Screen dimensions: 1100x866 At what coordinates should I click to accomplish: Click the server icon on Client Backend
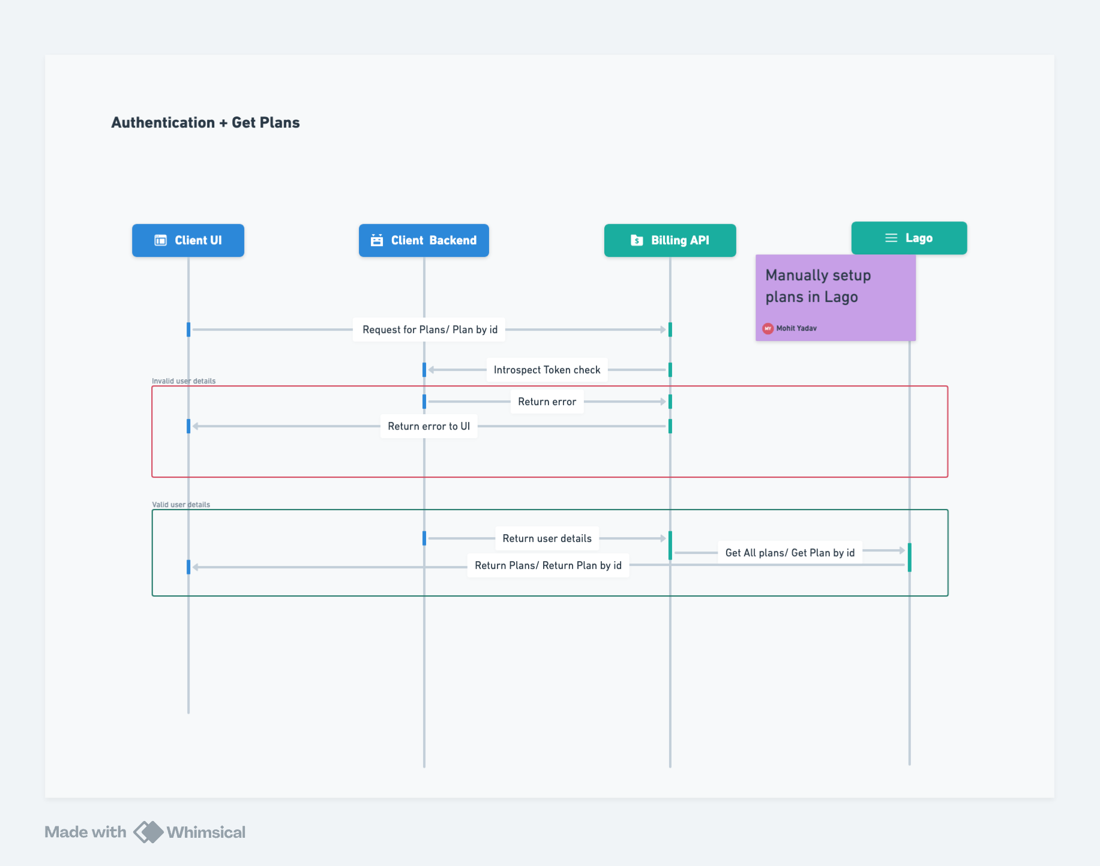click(x=377, y=240)
